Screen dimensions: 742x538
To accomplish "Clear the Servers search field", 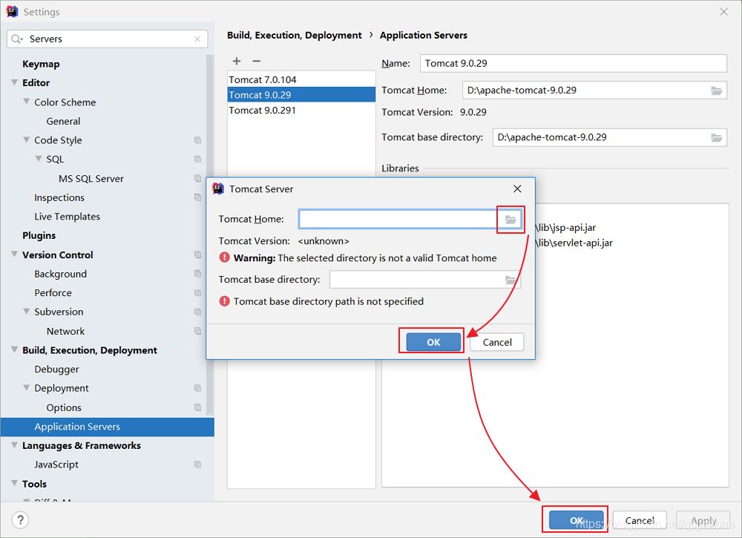I will (x=197, y=39).
